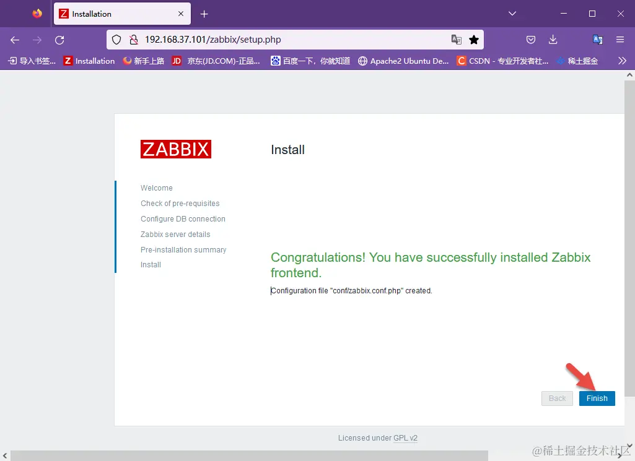Open a new tab with the plus button
The width and height of the screenshot is (635, 461).
(x=204, y=14)
